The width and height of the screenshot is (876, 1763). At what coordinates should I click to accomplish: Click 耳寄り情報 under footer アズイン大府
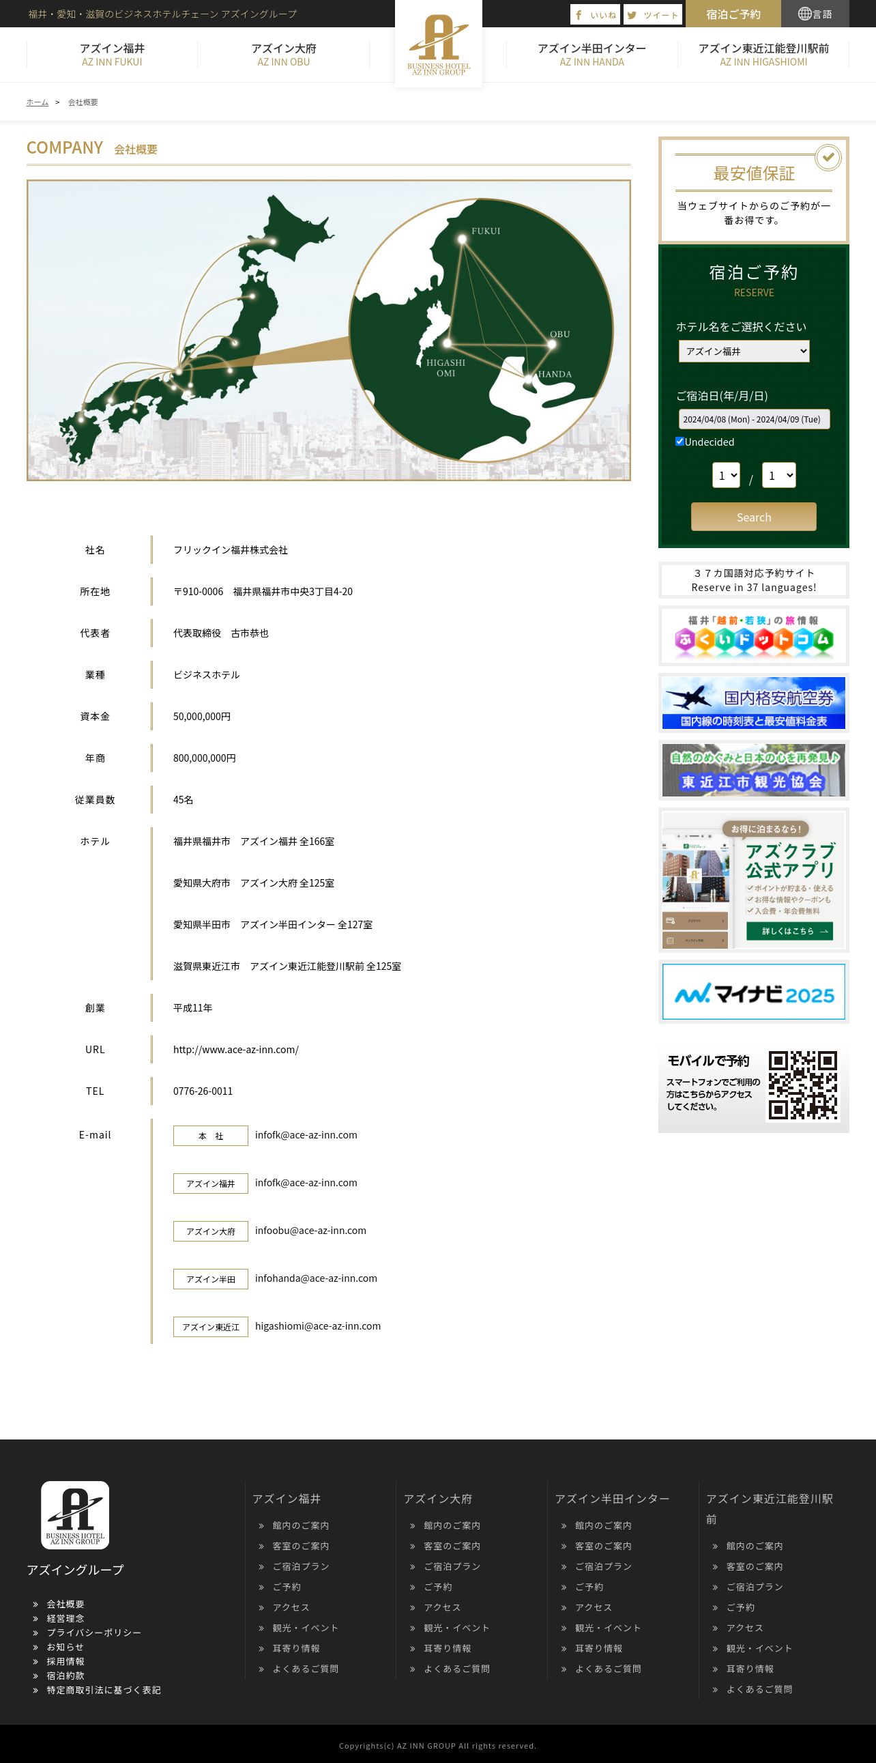tap(448, 1649)
